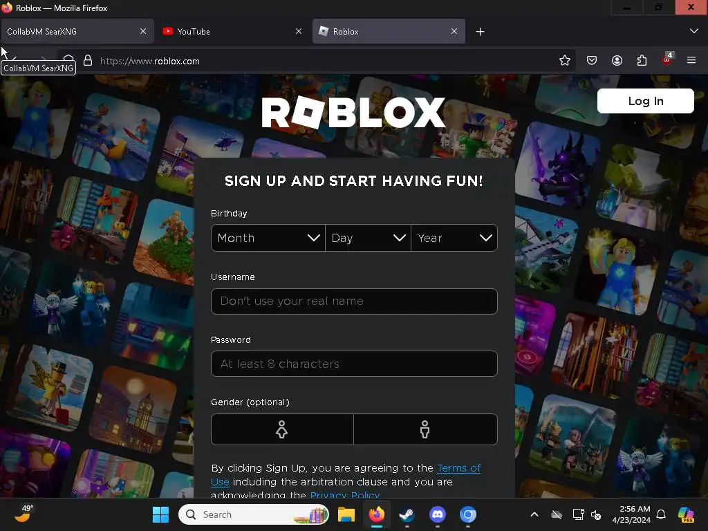The height and width of the screenshot is (531, 708).
Task: Open the Privacy Policy link
Action: pyautogui.click(x=345, y=494)
